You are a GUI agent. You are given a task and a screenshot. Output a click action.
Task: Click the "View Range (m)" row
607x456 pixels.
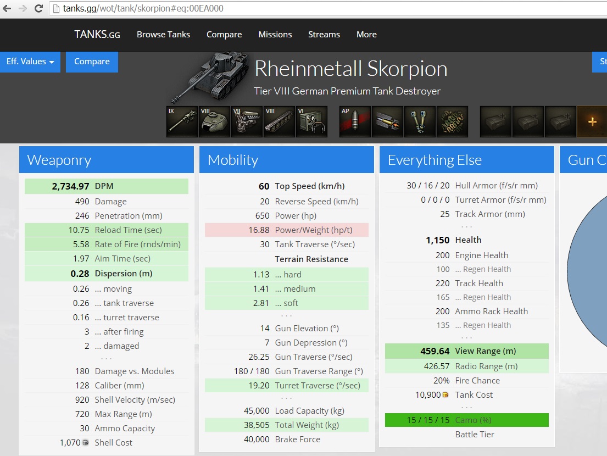pos(467,351)
